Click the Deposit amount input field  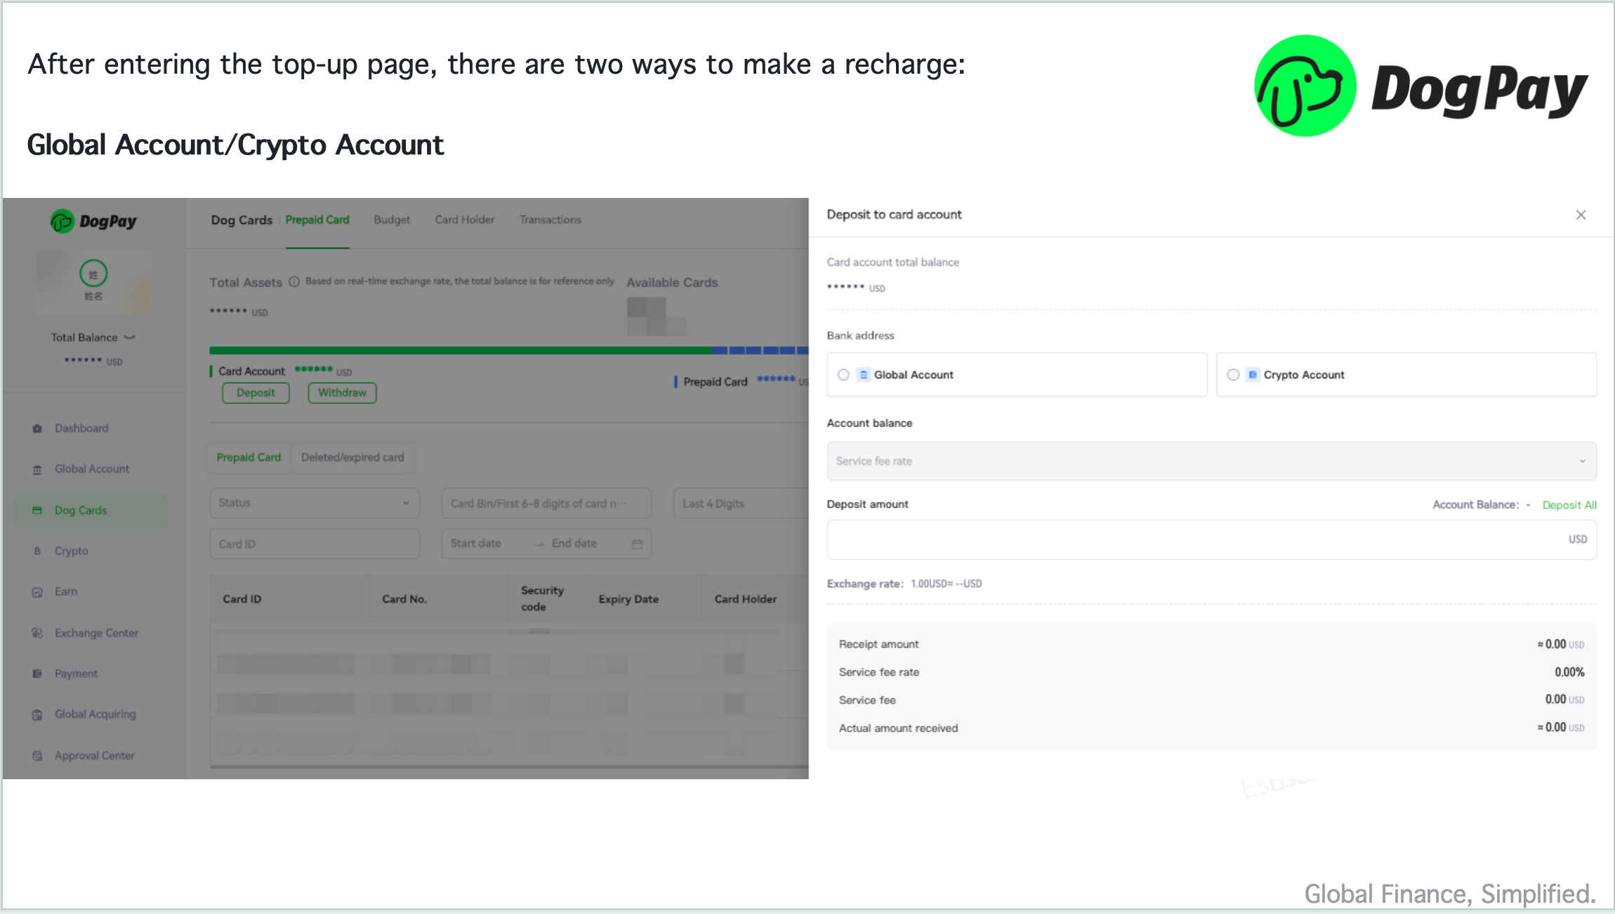tap(1211, 540)
